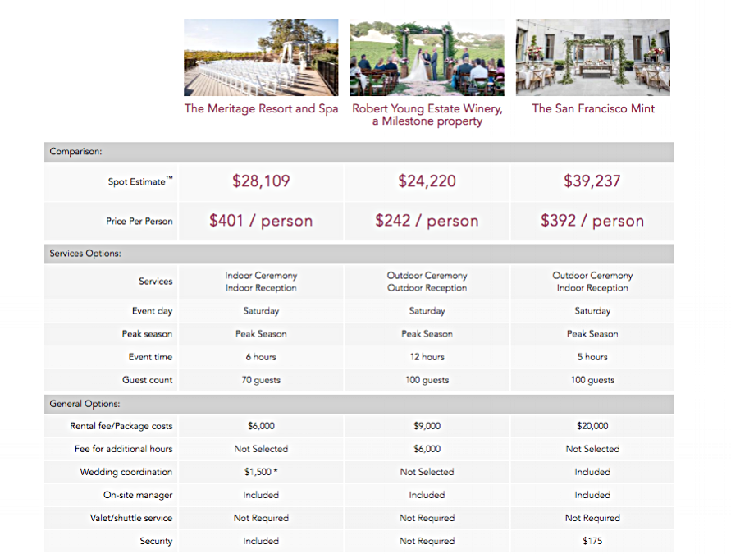Select the $20,000 rental fee
Screen dimensions: 731x554
pyautogui.click(x=592, y=426)
